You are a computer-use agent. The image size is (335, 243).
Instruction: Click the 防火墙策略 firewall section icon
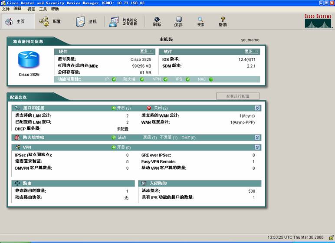point(17,138)
